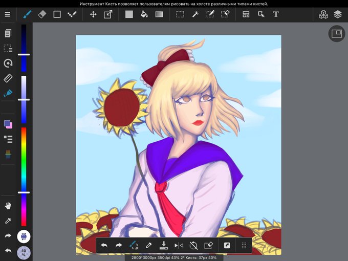Click the save download icon in bottom bar
The width and height of the screenshot is (348, 261).
(164, 246)
